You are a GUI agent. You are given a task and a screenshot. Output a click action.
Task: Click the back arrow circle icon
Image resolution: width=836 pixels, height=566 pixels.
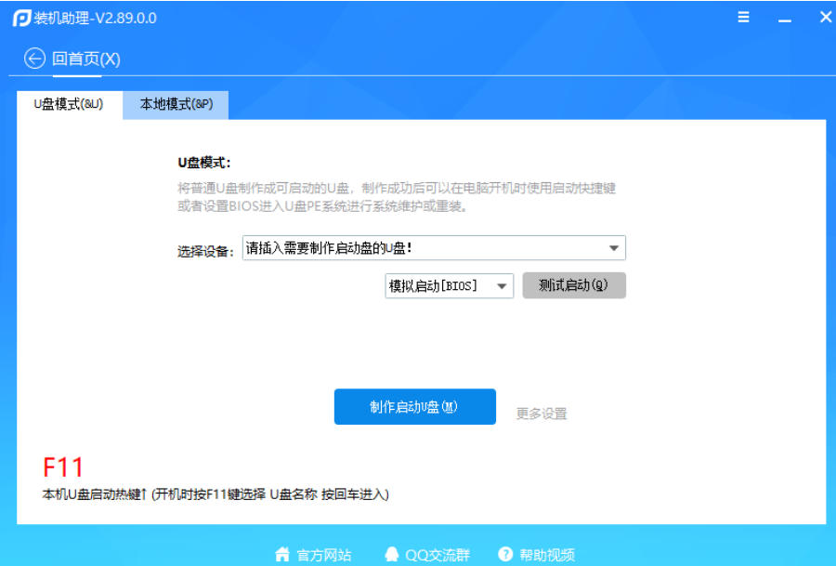(33, 59)
